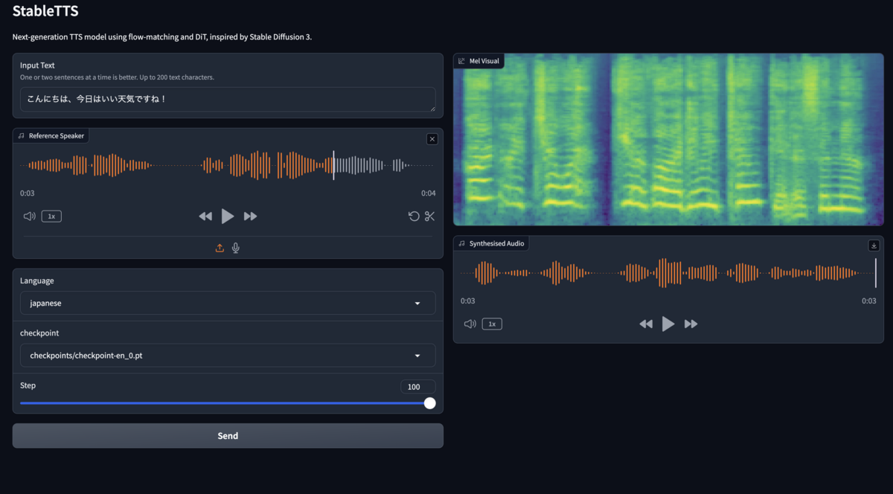Download the Synthesised Audio

(x=874, y=246)
